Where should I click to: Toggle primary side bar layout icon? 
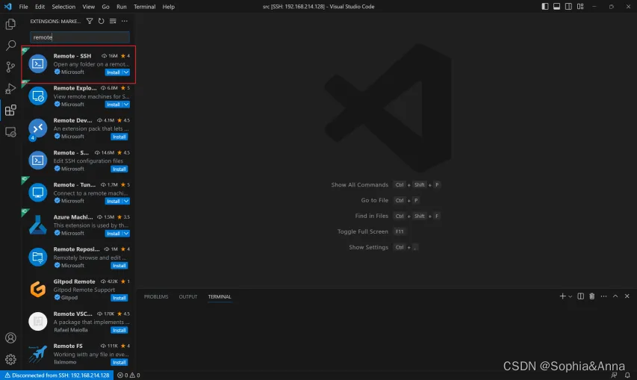(545, 7)
